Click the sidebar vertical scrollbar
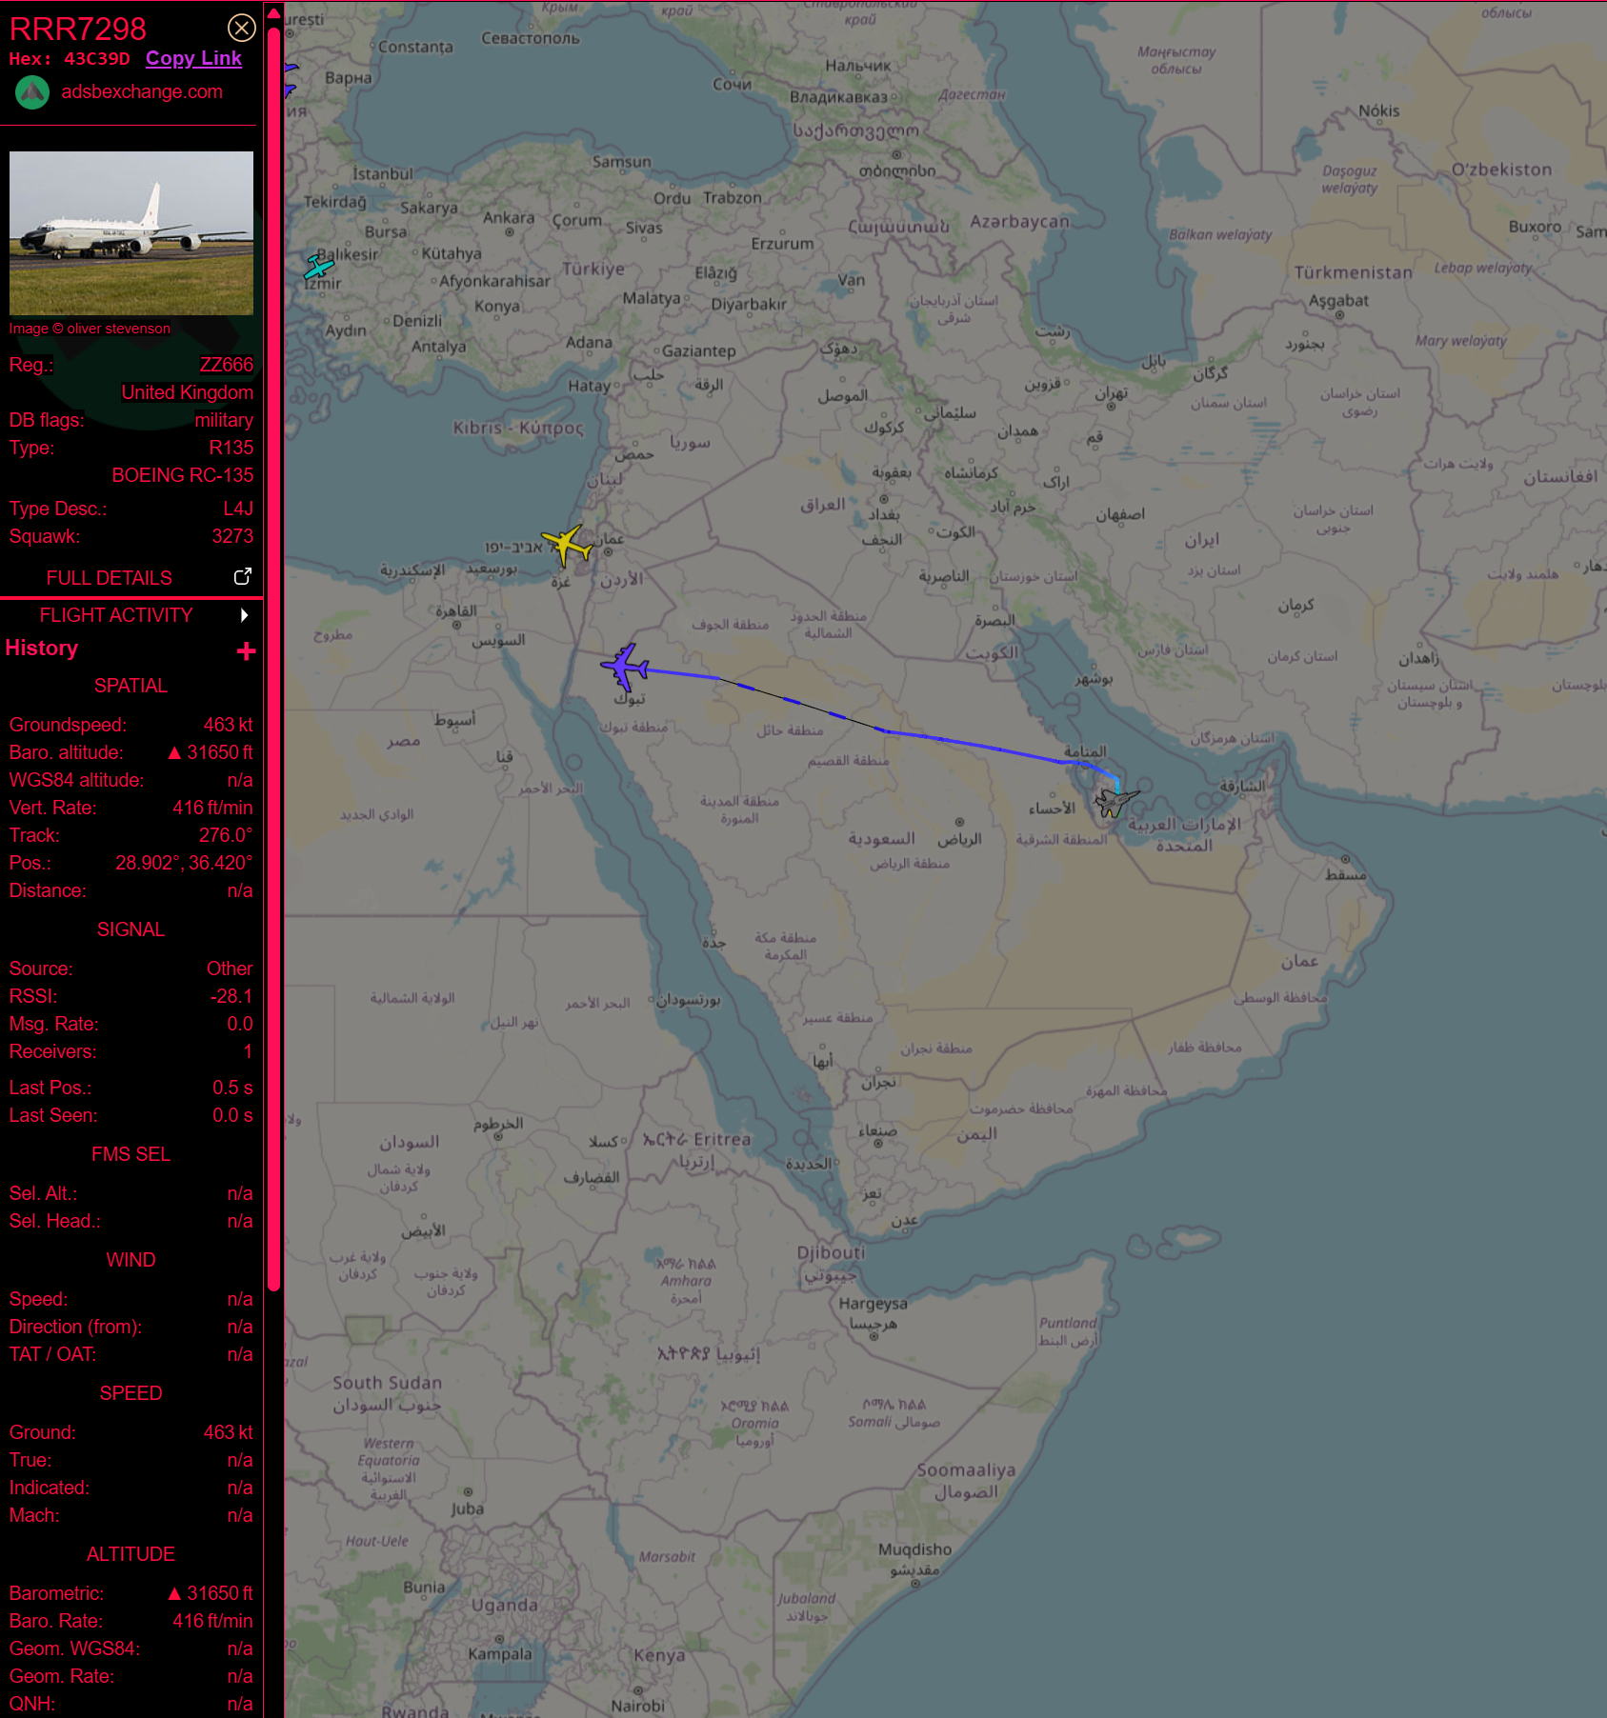1607x1718 pixels. tap(273, 657)
